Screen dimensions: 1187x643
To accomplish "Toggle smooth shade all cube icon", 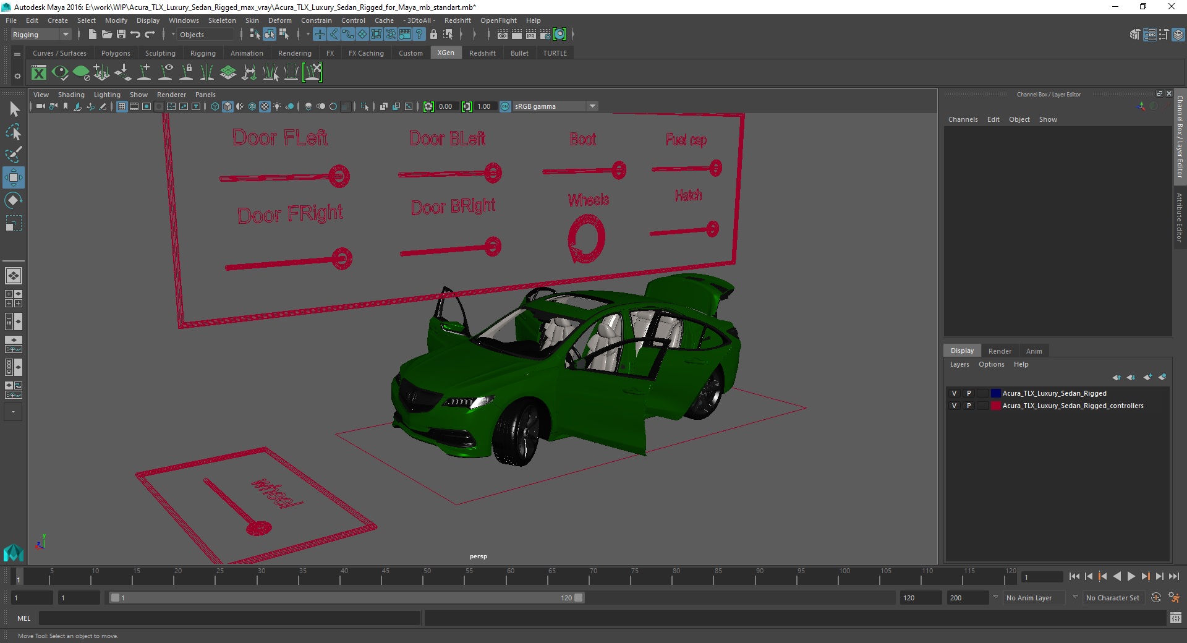I will click(x=228, y=106).
